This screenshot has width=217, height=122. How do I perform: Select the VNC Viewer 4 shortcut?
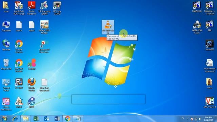pos(210,102)
